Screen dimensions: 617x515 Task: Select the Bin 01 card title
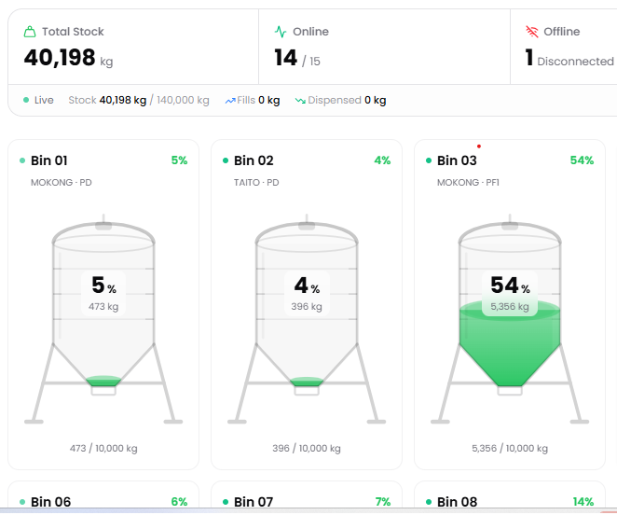pyautogui.click(x=49, y=160)
